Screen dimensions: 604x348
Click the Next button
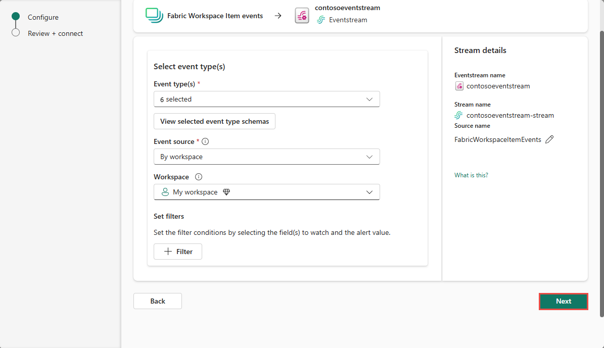tap(564, 302)
